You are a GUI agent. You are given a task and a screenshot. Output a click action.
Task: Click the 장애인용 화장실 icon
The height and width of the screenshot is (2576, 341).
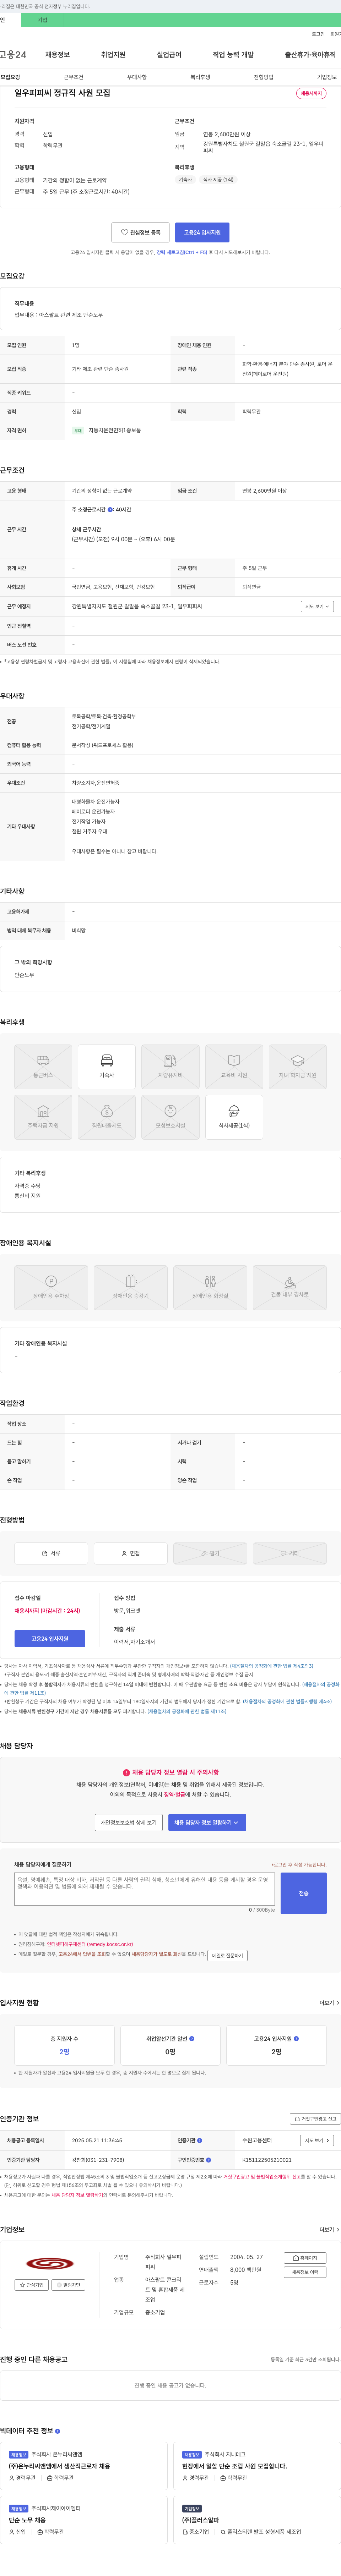click(210, 1287)
